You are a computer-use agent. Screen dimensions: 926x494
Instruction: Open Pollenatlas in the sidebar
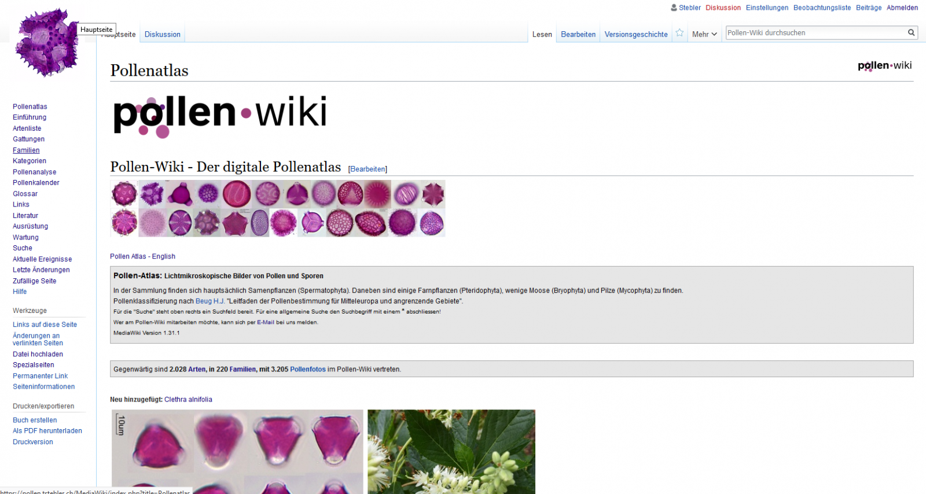click(x=30, y=106)
